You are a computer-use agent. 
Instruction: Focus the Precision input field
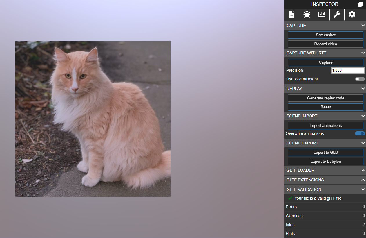348,70
